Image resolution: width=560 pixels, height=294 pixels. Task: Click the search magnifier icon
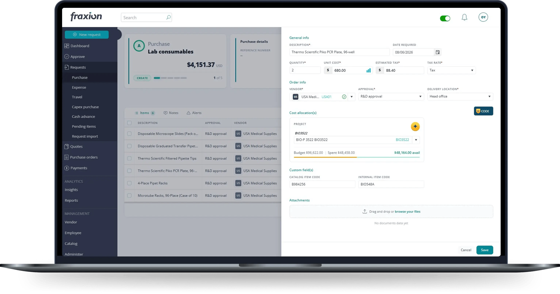(168, 17)
